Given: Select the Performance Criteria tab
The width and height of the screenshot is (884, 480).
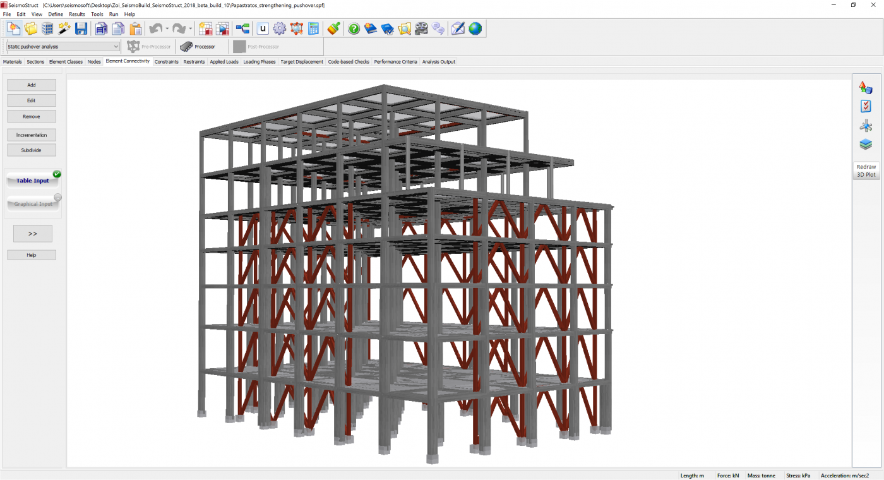Looking at the screenshot, I should [395, 62].
